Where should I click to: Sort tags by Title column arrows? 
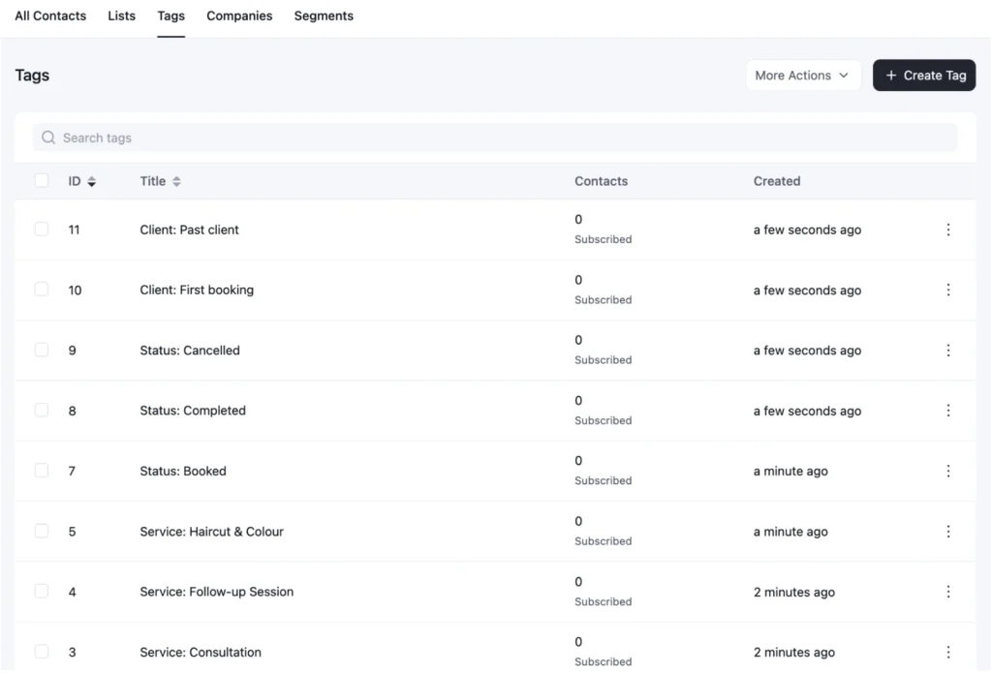(x=176, y=181)
